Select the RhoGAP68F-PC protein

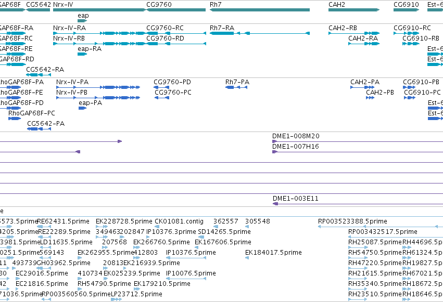(32, 113)
